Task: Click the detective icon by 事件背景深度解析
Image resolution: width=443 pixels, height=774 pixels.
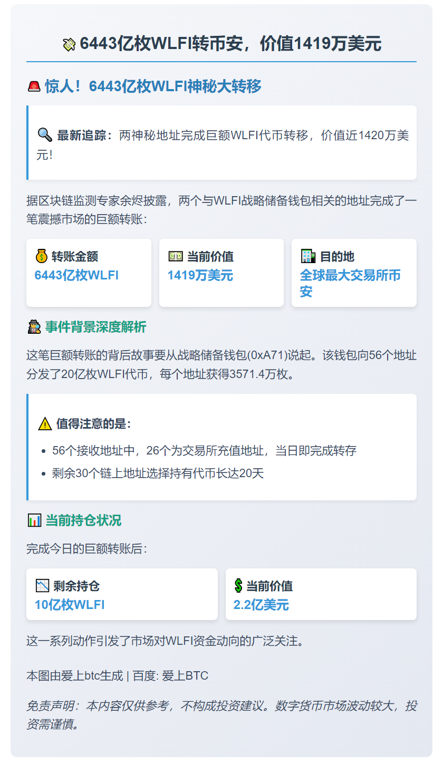Action: (34, 327)
